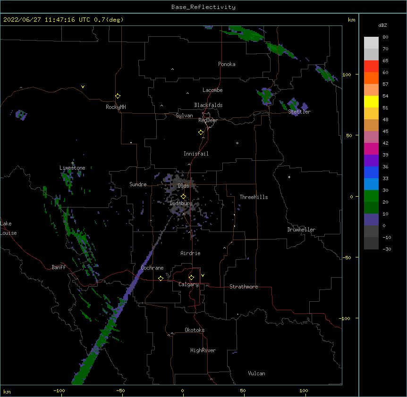The height and width of the screenshot is (397, 407).
Task: Select the magenta 42-39 dBZ legend color
Action: point(371,149)
